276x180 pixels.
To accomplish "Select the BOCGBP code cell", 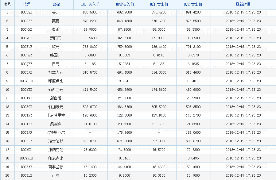I will [x=27, y=21].
